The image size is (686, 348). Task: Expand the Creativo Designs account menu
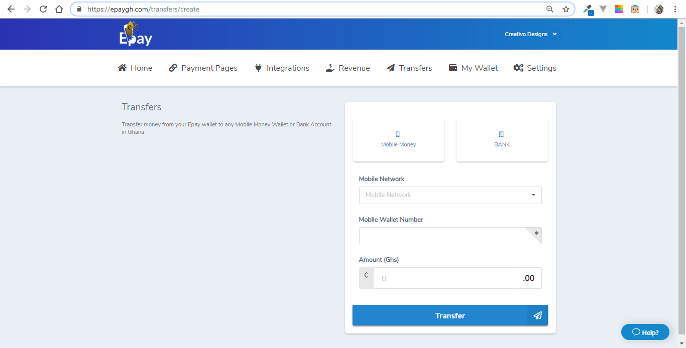pos(531,34)
